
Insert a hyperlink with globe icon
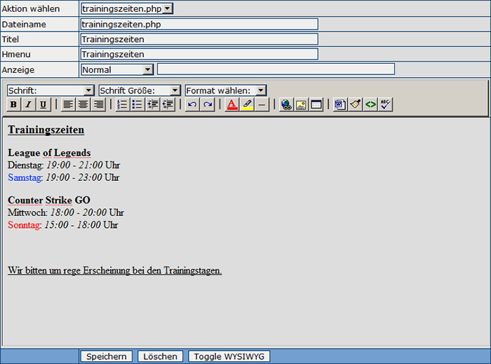286,105
